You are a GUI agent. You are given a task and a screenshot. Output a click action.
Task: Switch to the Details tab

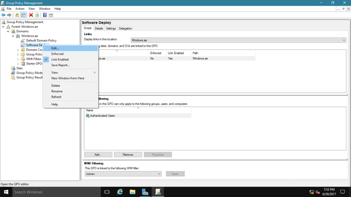[x=99, y=28]
